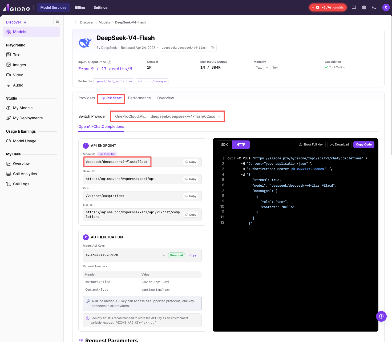Image resolution: width=392 pixels, height=342 pixels.
Task: Copy the model API key
Action: (x=193, y=255)
